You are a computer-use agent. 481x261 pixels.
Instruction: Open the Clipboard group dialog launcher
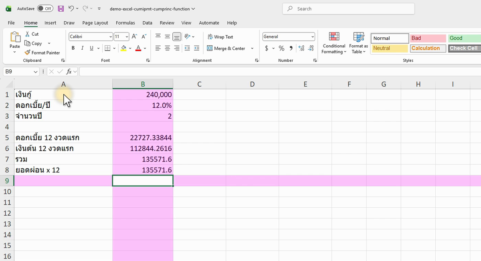[x=63, y=60]
